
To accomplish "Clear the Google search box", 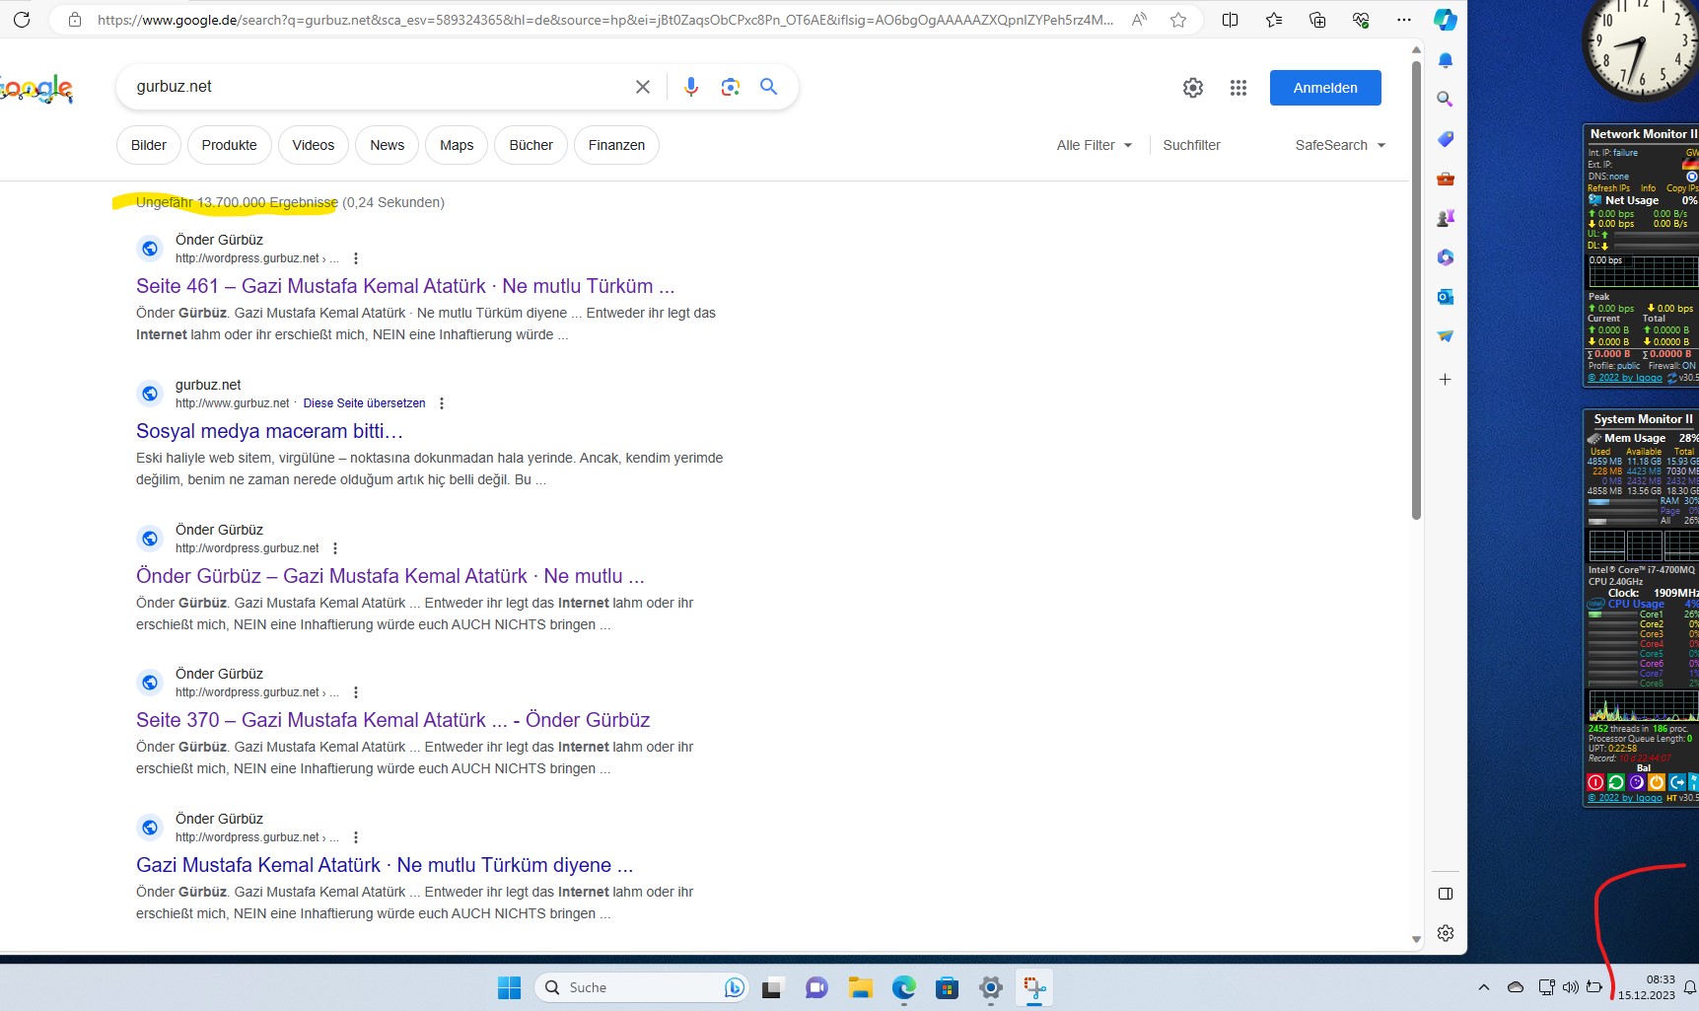I will tap(643, 87).
